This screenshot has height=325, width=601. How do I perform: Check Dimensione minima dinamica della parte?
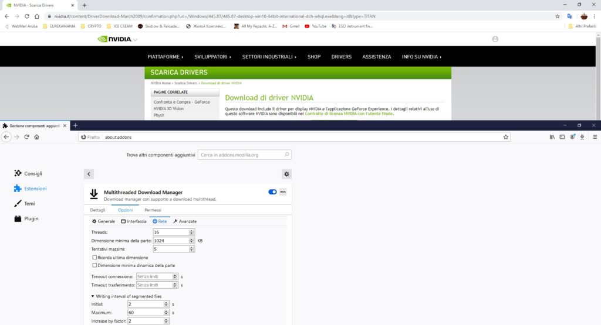tap(94, 265)
